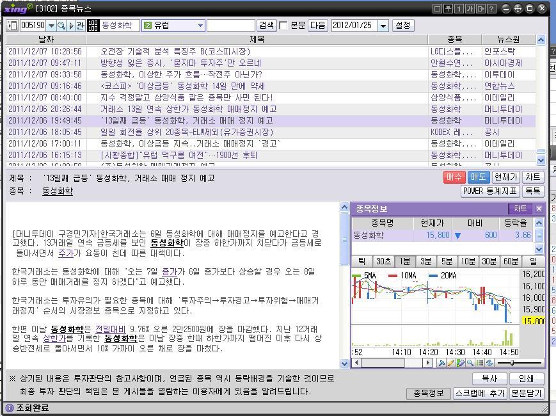Click the square window-mode icon in title bar

pyautogui.click(x=438, y=8)
